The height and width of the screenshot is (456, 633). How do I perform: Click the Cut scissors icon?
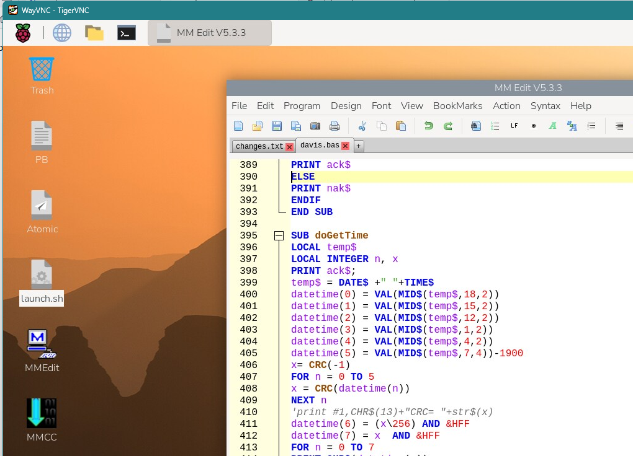coord(362,126)
